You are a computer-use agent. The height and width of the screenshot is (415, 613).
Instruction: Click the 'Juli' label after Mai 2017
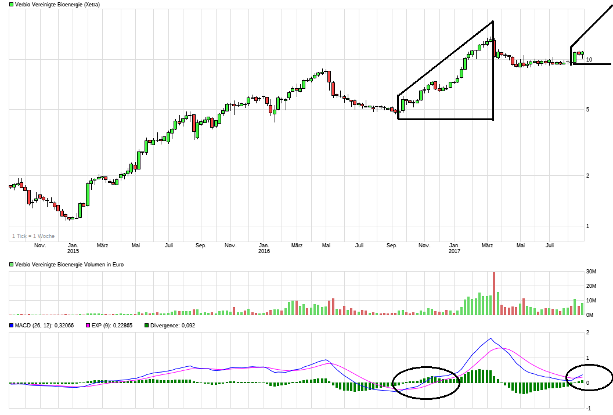[x=550, y=246]
